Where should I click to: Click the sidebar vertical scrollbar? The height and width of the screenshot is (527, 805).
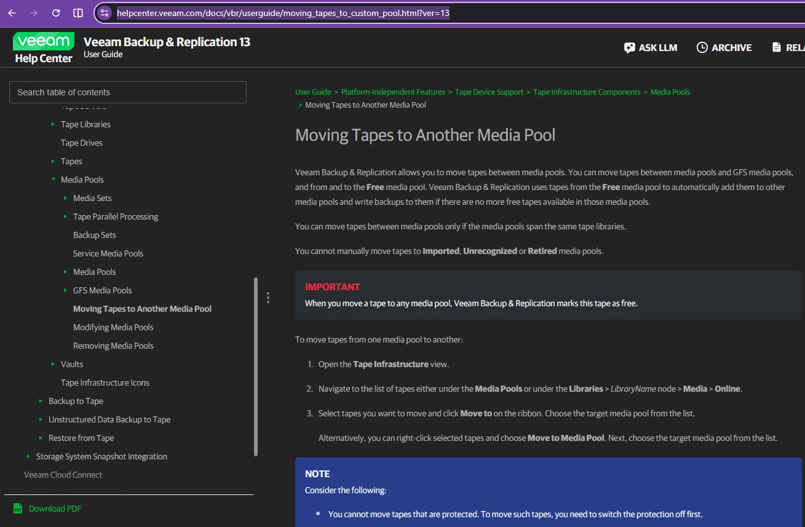click(x=256, y=366)
